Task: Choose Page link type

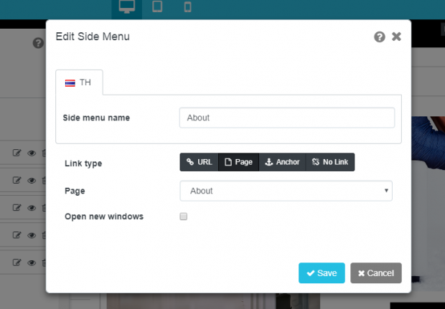Action: [239, 162]
